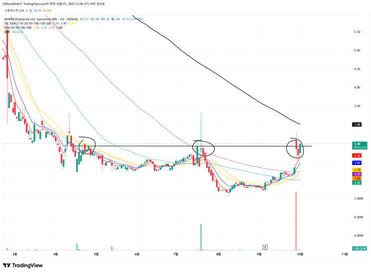Click the 9월 month label
Screen dimensions: 371x273
pyautogui.click(x=259, y=254)
